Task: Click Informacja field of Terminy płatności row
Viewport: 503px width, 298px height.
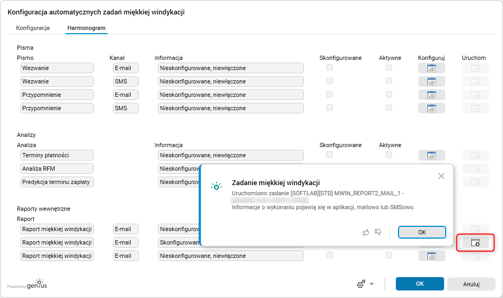Action: 231,155
